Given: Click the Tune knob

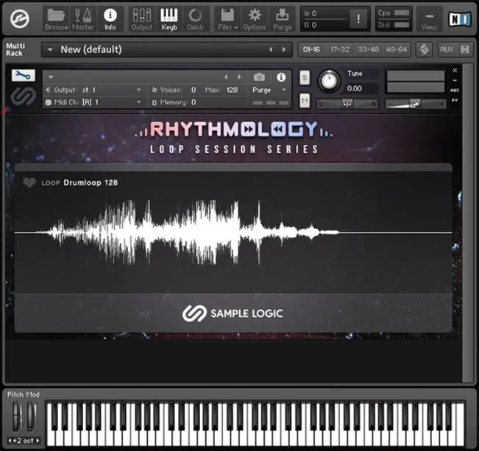Looking at the screenshot, I should [329, 81].
